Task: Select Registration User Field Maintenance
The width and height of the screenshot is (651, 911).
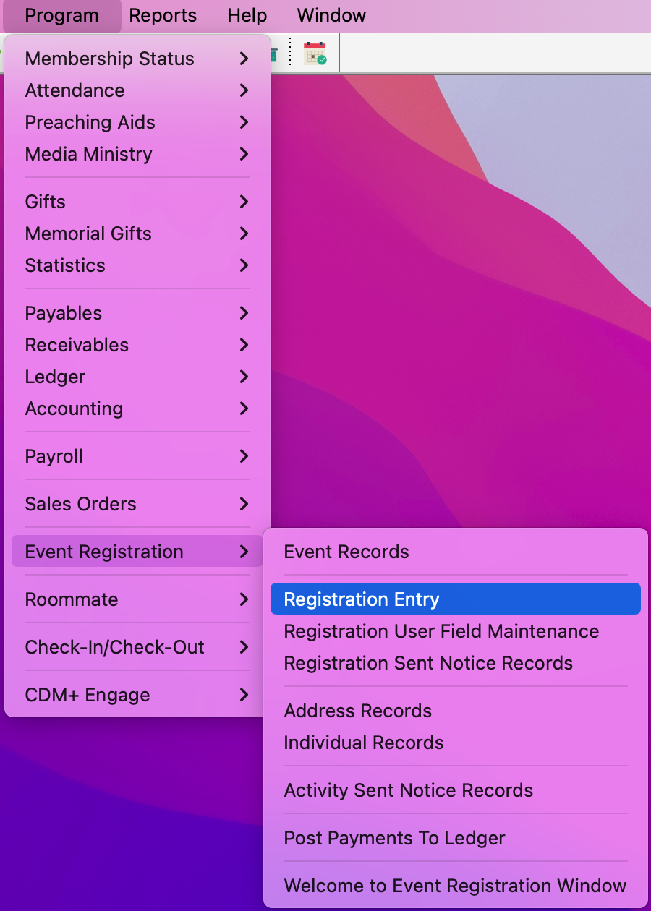Action: tap(441, 631)
